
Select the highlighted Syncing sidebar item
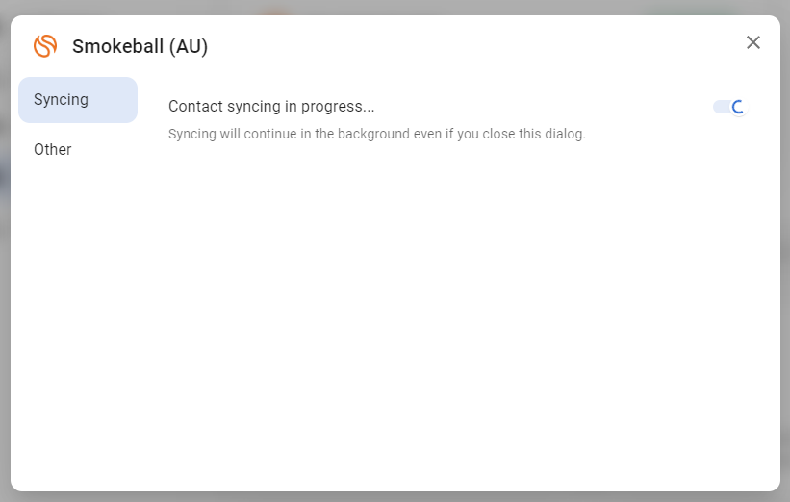point(77,100)
